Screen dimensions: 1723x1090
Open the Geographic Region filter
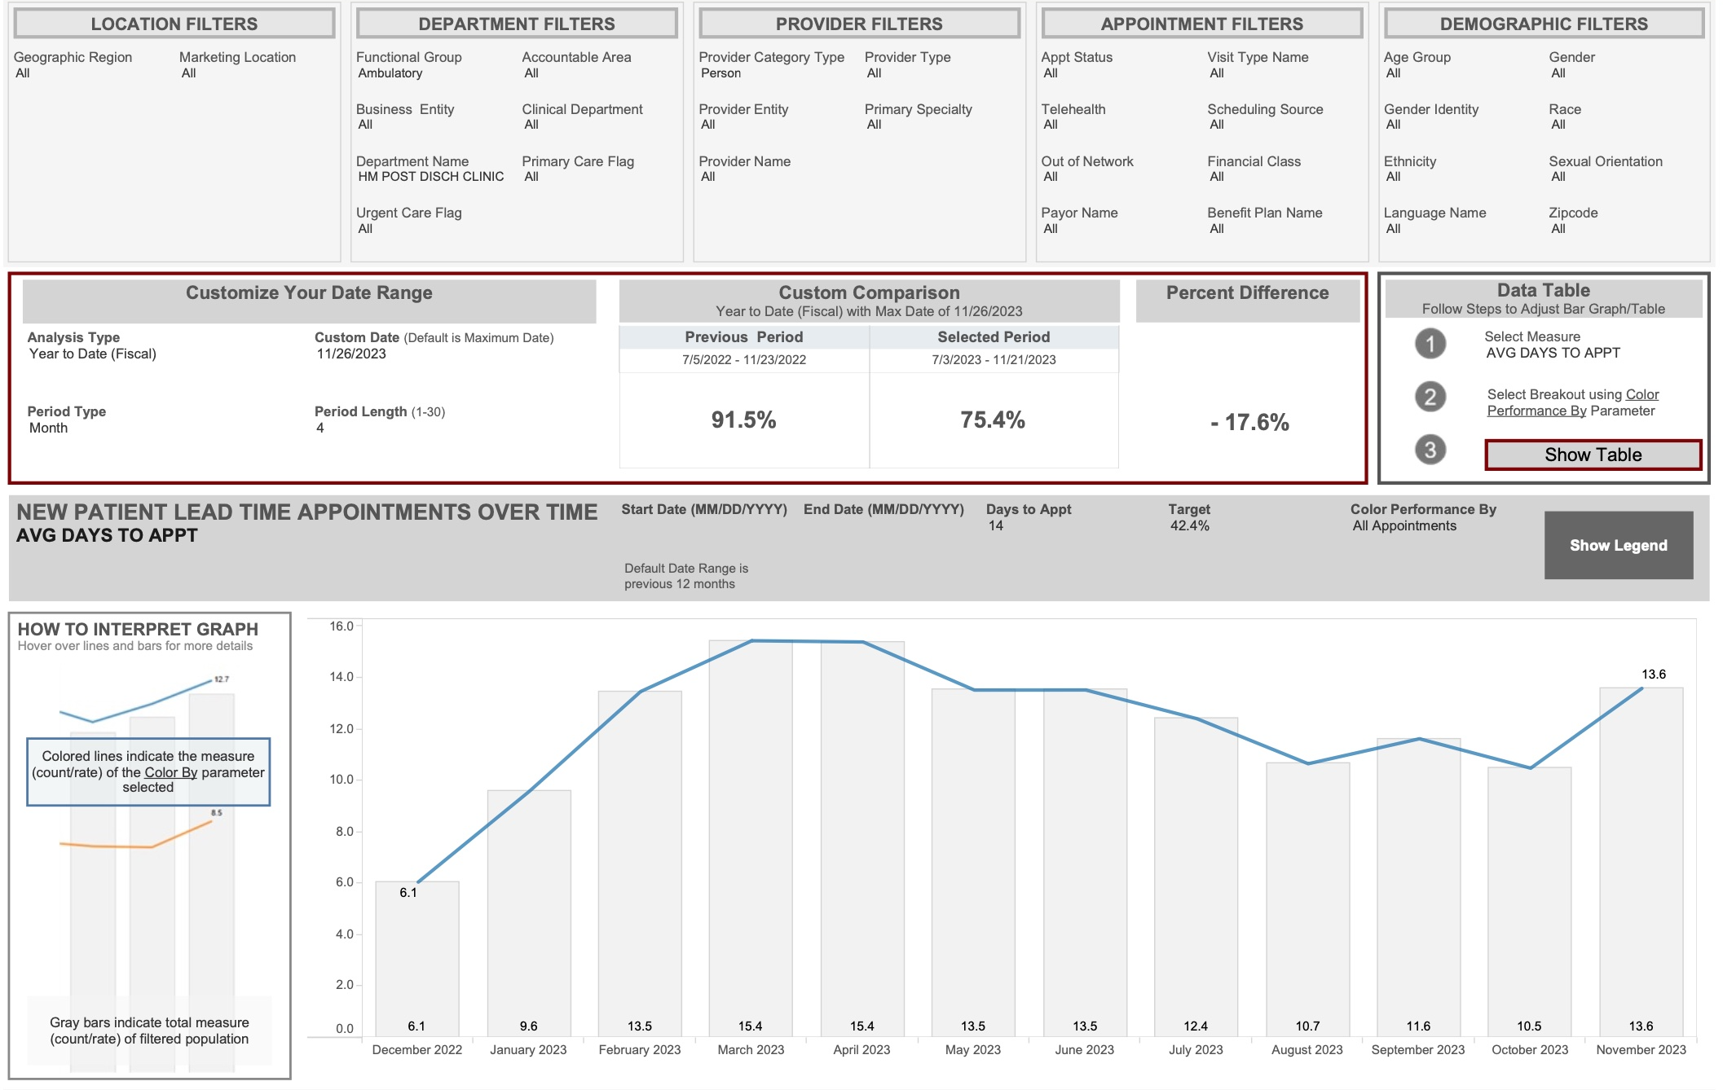tap(23, 73)
